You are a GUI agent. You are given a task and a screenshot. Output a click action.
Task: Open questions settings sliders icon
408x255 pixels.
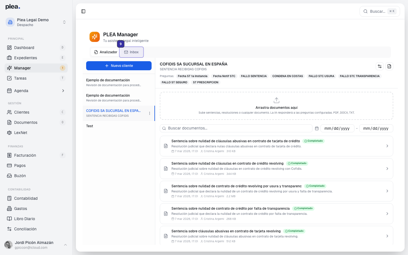point(380,66)
